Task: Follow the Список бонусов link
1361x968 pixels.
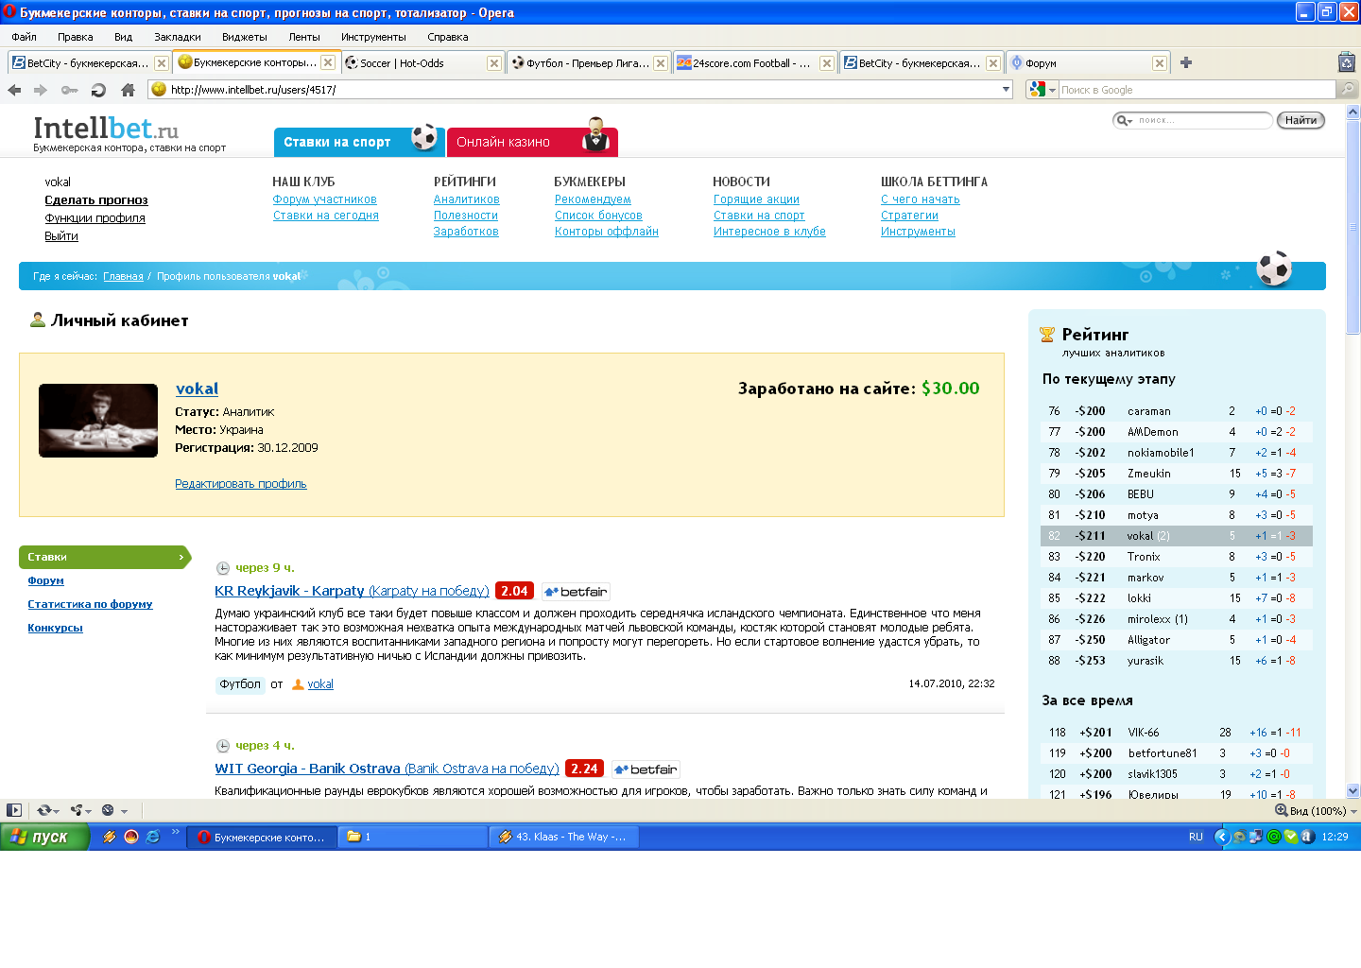Action: pos(598,216)
